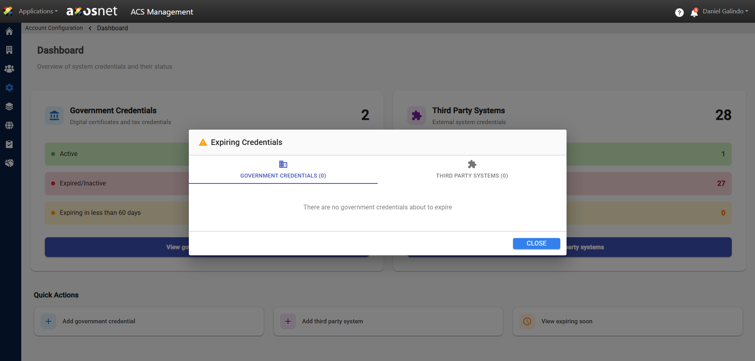755x361 pixels.
Task: Switch to Government Credentials tab
Action: tap(283, 170)
